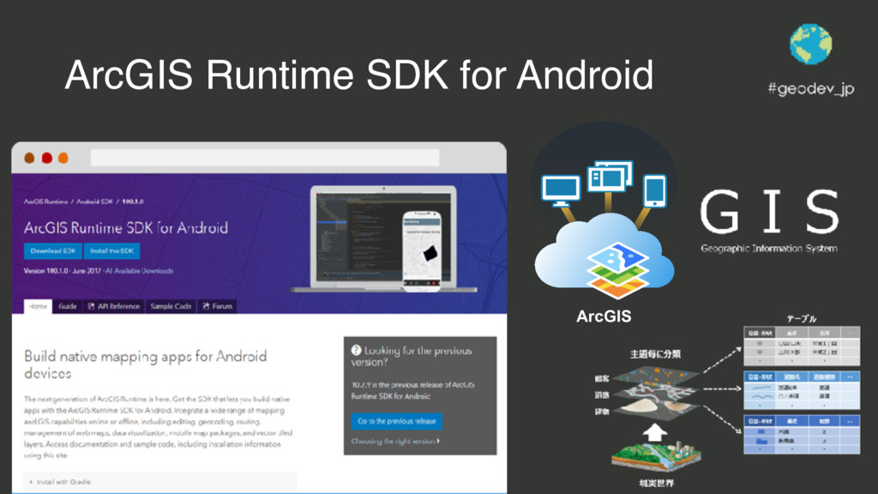Click the top layer label 顧客 in diagram
878x494 pixels.
coord(602,378)
